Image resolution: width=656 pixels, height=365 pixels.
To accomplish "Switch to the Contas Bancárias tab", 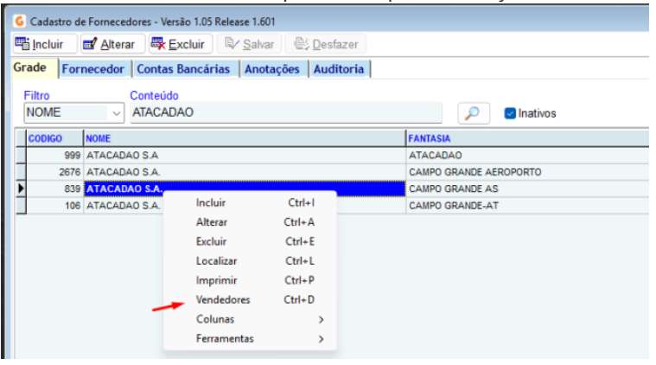I will [x=183, y=69].
